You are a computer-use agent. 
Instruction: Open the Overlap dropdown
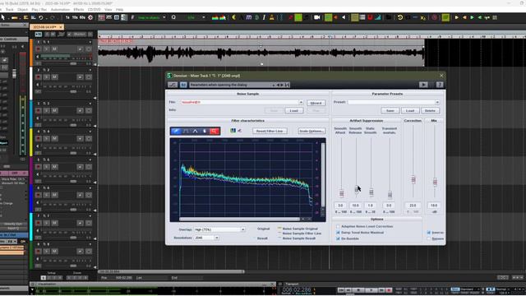243,230
